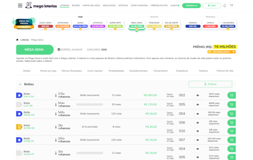253x160 pixels.
Task: Click blue star badge of Bolão SBOB-MC
Action: tap(19, 114)
